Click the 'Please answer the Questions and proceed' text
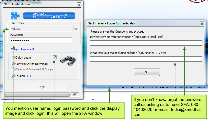Viewport: 209px width, 120px height. (118, 32)
